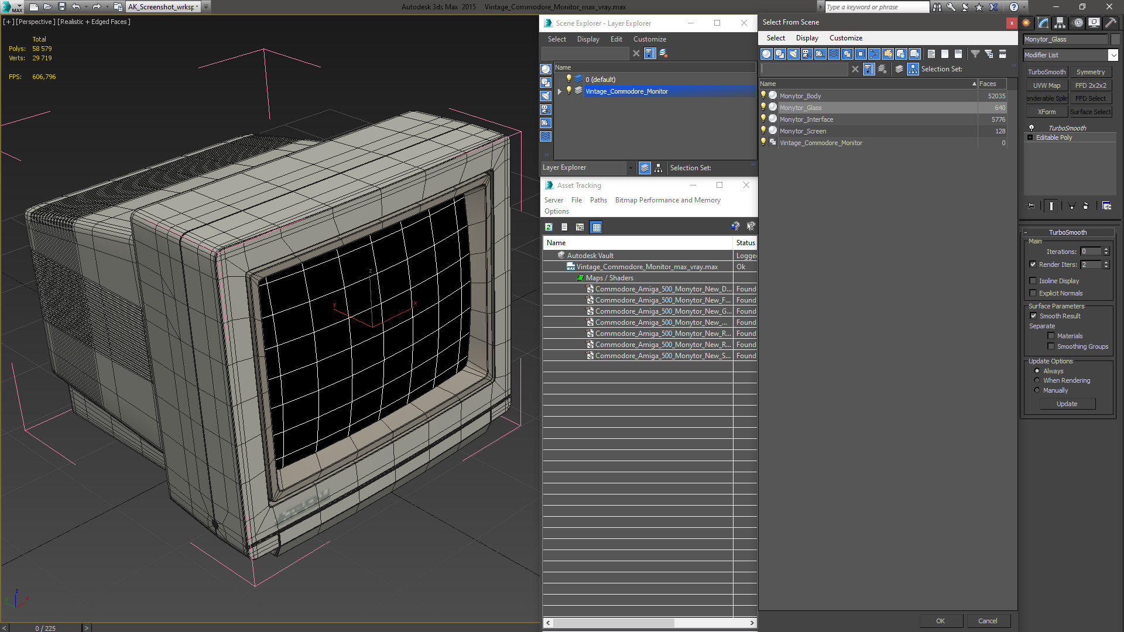The image size is (1124, 632).
Task: Toggle Display Cameras filter in Select From Scene
Action: pyautogui.click(x=807, y=54)
